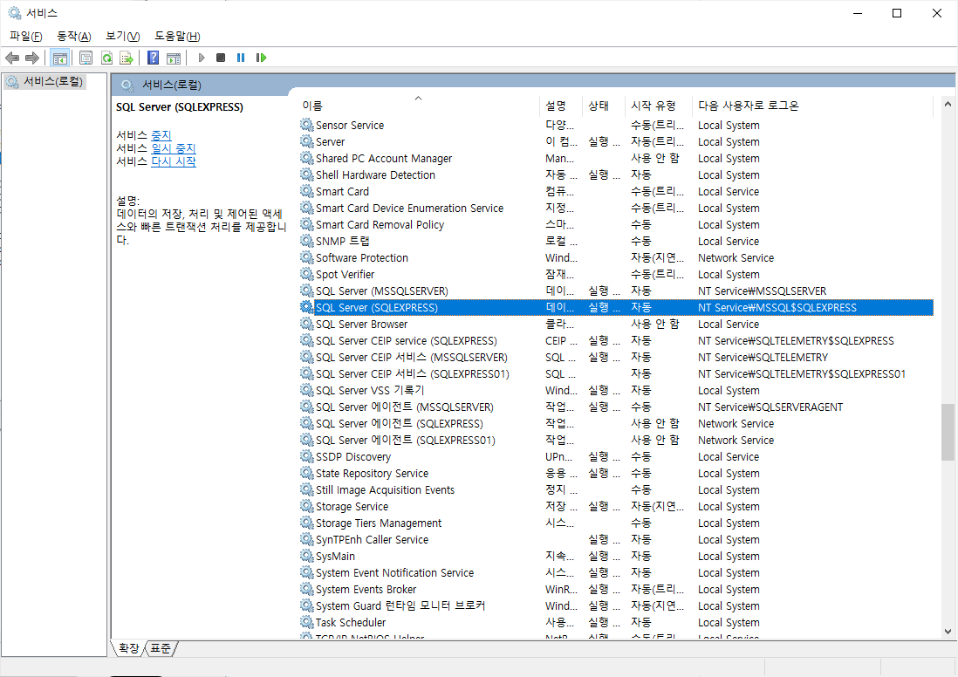Select SQL Server 에이전트 (SQLEXPRESS)
The height and width of the screenshot is (677, 958).
(617, 423)
